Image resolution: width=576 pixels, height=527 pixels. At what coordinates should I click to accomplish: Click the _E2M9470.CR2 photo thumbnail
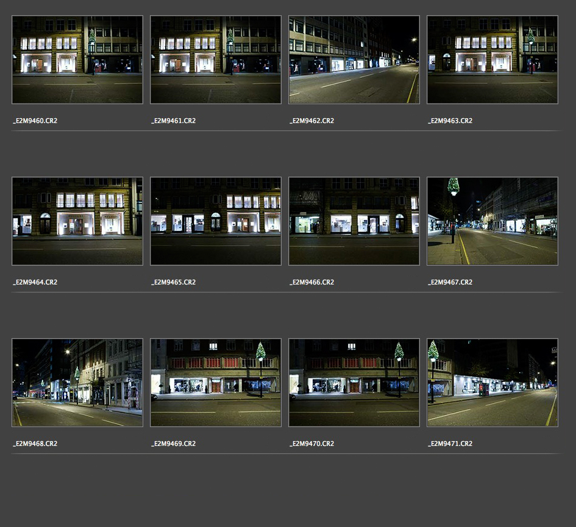coord(354,383)
